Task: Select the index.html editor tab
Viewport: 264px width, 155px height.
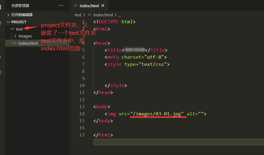Action: (x=89, y=6)
